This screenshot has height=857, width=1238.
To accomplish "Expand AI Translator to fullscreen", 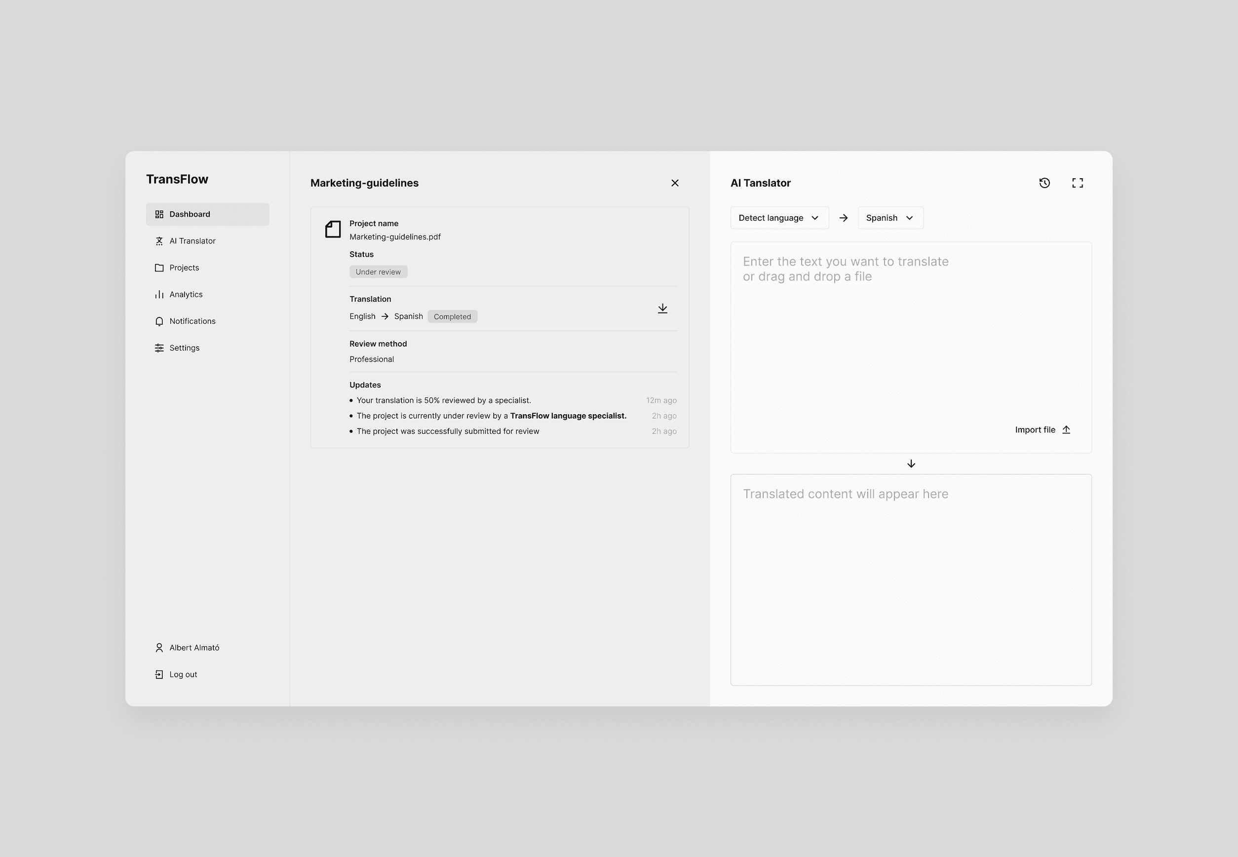I will (1077, 183).
